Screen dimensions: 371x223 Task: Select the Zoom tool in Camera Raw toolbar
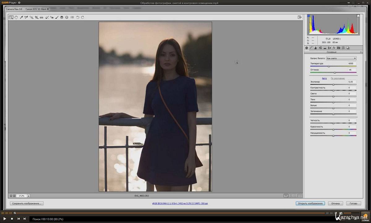[11, 17]
